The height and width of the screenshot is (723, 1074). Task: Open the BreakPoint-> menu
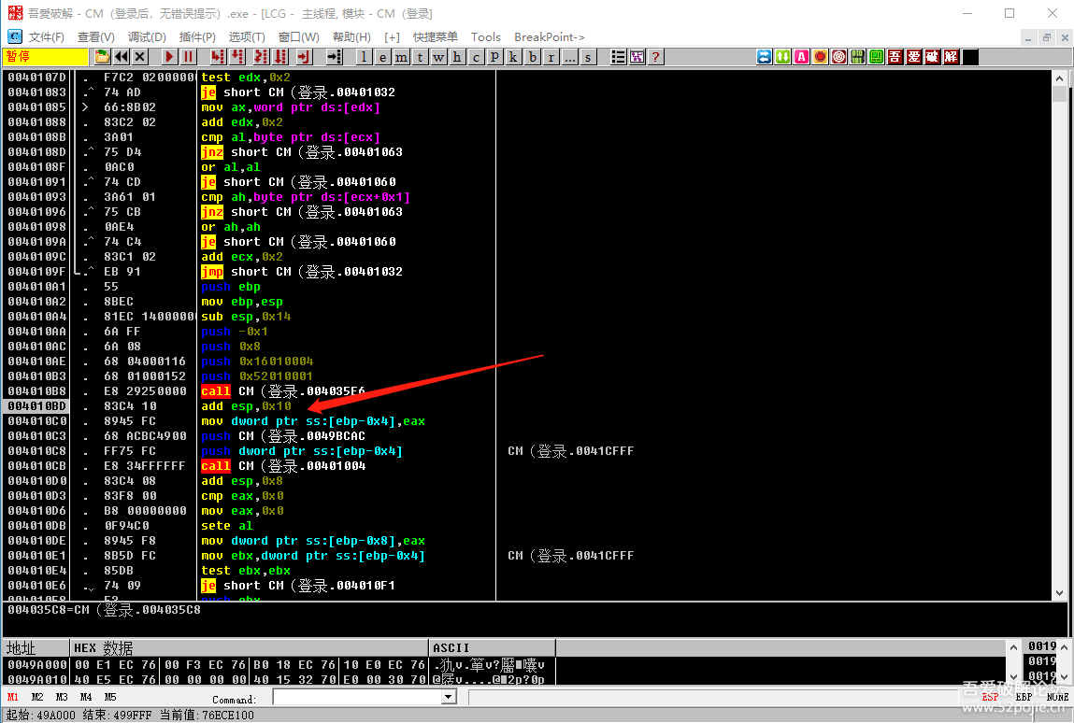click(x=549, y=37)
